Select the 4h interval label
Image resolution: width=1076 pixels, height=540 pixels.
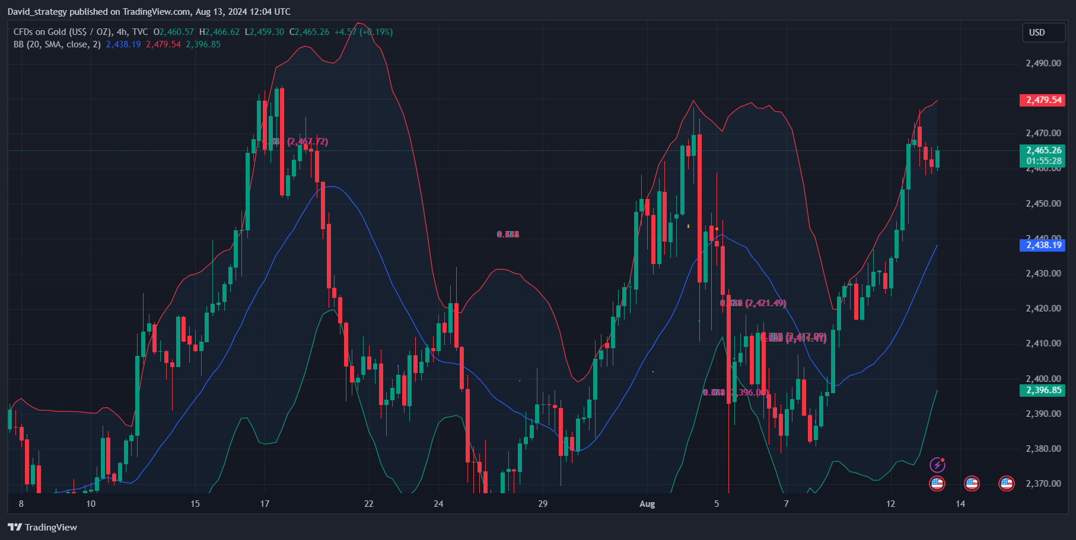point(122,32)
